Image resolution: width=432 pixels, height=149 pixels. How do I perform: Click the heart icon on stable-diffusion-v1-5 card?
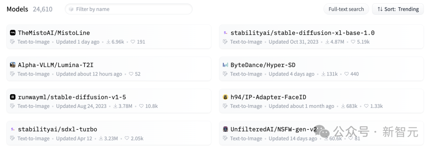click(141, 106)
